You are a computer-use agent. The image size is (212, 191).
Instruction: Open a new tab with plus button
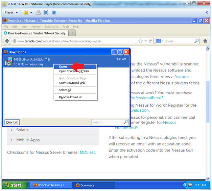[72, 33]
